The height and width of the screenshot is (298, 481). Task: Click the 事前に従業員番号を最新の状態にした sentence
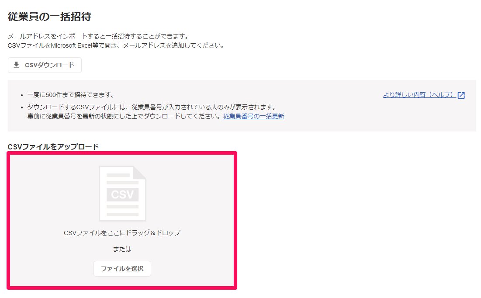(x=124, y=116)
